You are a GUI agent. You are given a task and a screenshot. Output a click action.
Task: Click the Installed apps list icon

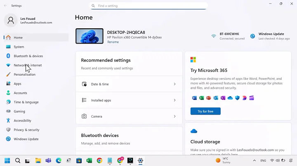[x=84, y=100]
